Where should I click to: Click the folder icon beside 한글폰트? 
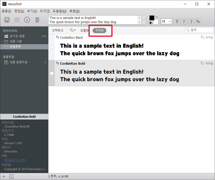(x=6, y=47)
